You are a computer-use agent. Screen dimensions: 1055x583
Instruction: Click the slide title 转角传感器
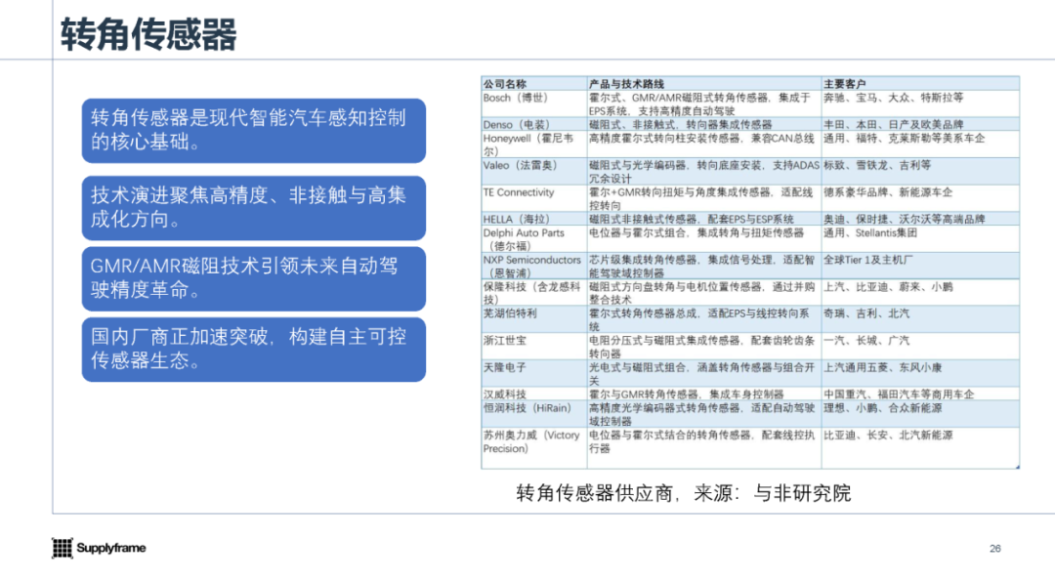[x=148, y=35]
